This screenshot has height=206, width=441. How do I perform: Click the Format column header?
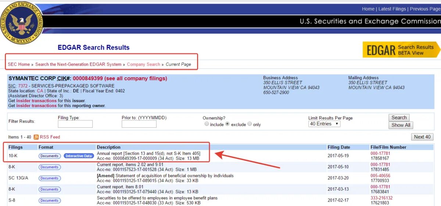46,147
